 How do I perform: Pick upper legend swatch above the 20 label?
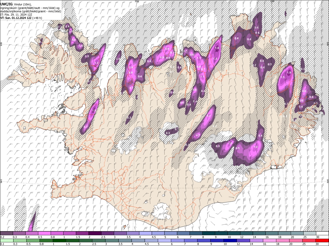click(297, 233)
